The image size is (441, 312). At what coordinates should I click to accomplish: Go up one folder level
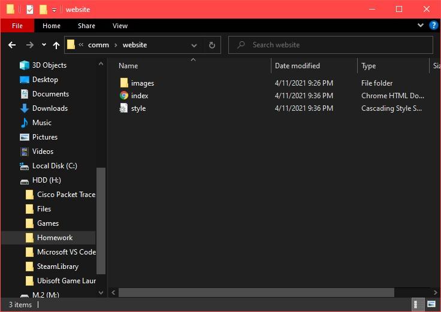(x=56, y=45)
